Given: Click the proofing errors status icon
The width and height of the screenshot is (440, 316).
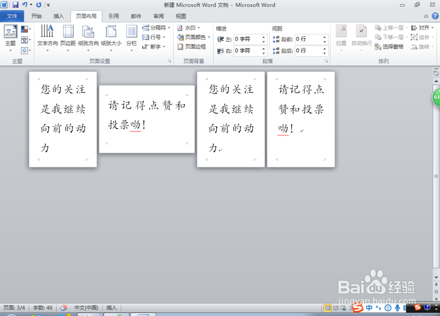Looking at the screenshot, I should (x=64, y=308).
